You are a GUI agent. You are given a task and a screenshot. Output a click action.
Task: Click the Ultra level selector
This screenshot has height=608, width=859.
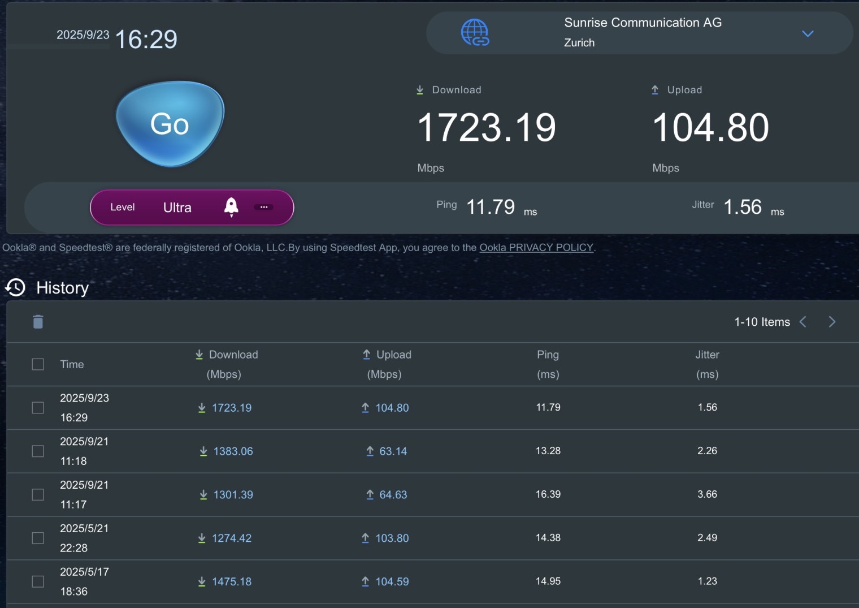177,208
